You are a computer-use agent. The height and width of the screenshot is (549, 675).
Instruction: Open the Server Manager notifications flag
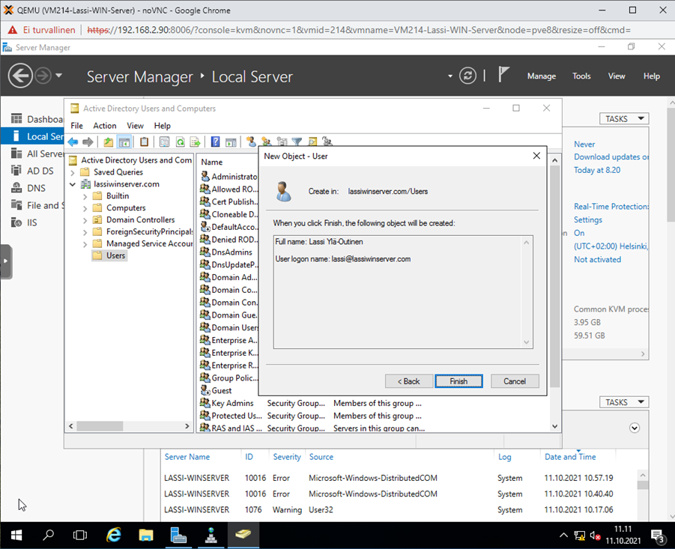coord(503,75)
